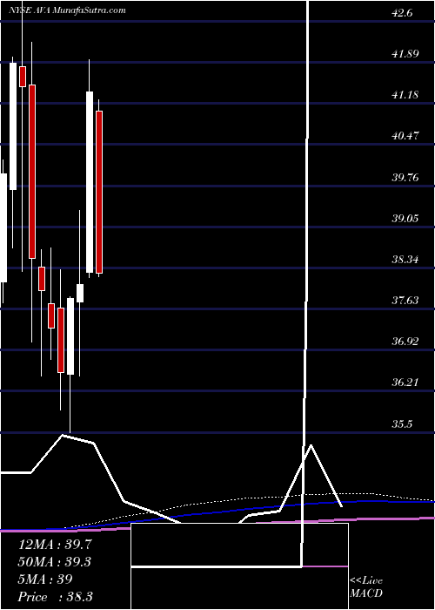
Task: Click the 39.05 price axis label
Action: click(x=405, y=218)
